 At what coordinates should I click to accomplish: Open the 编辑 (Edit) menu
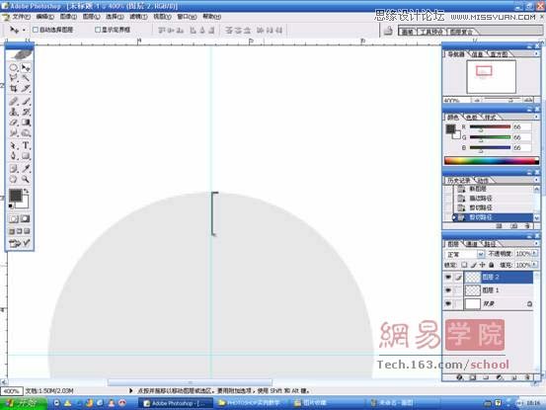coord(44,17)
